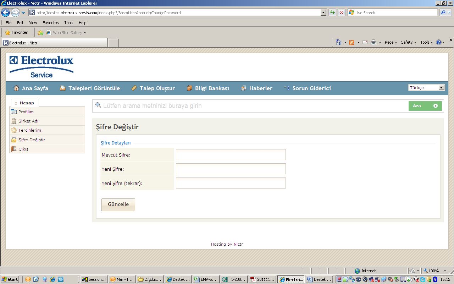Select Şifre Değiştir in the sidebar
Image resolution: width=454 pixels, height=284 pixels.
tap(47, 140)
